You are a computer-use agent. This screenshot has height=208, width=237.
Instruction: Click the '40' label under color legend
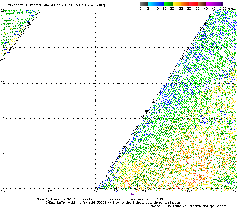206,9
